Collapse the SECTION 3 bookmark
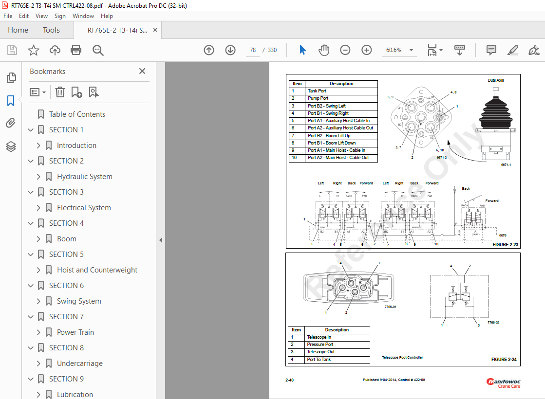545x399 pixels. [31, 192]
